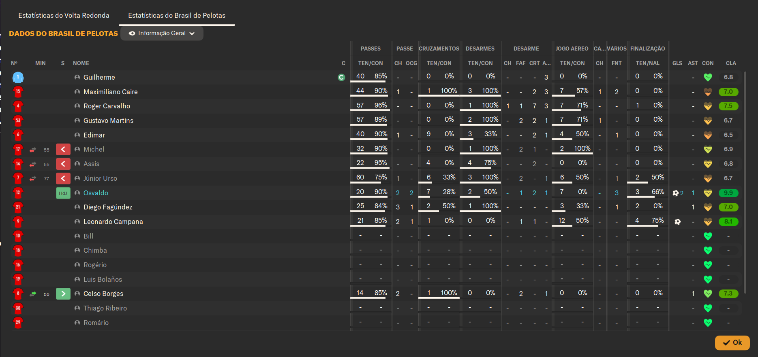
Task: Open the Informação Geral view dropdown
Action: tap(162, 33)
